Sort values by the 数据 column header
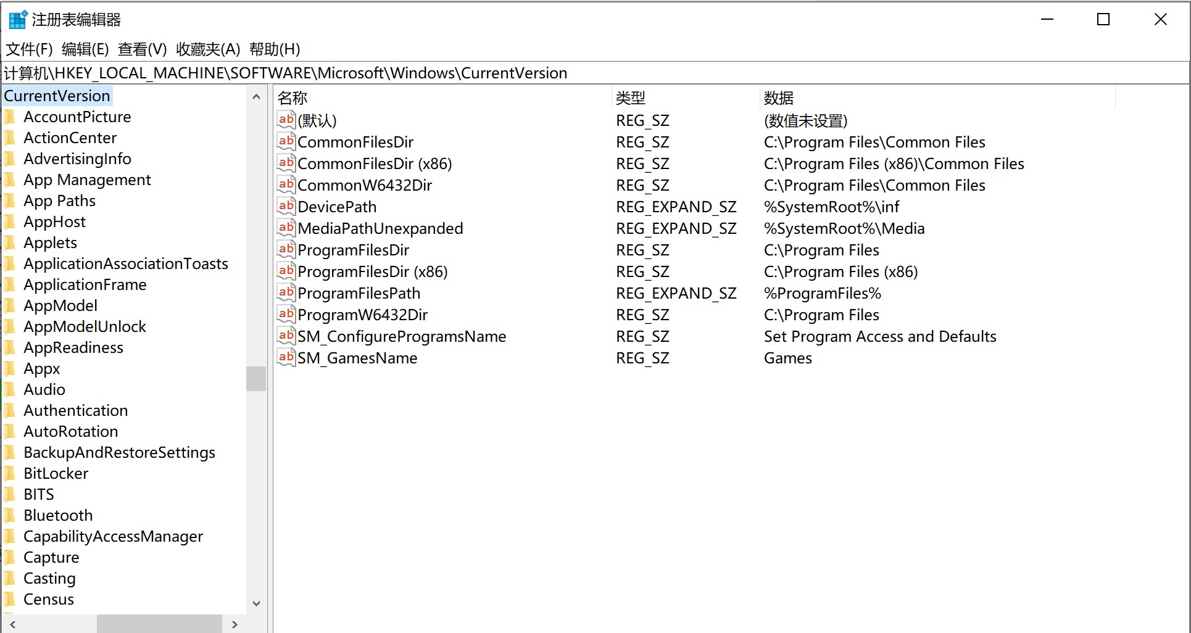The height and width of the screenshot is (633, 1191). point(937,98)
